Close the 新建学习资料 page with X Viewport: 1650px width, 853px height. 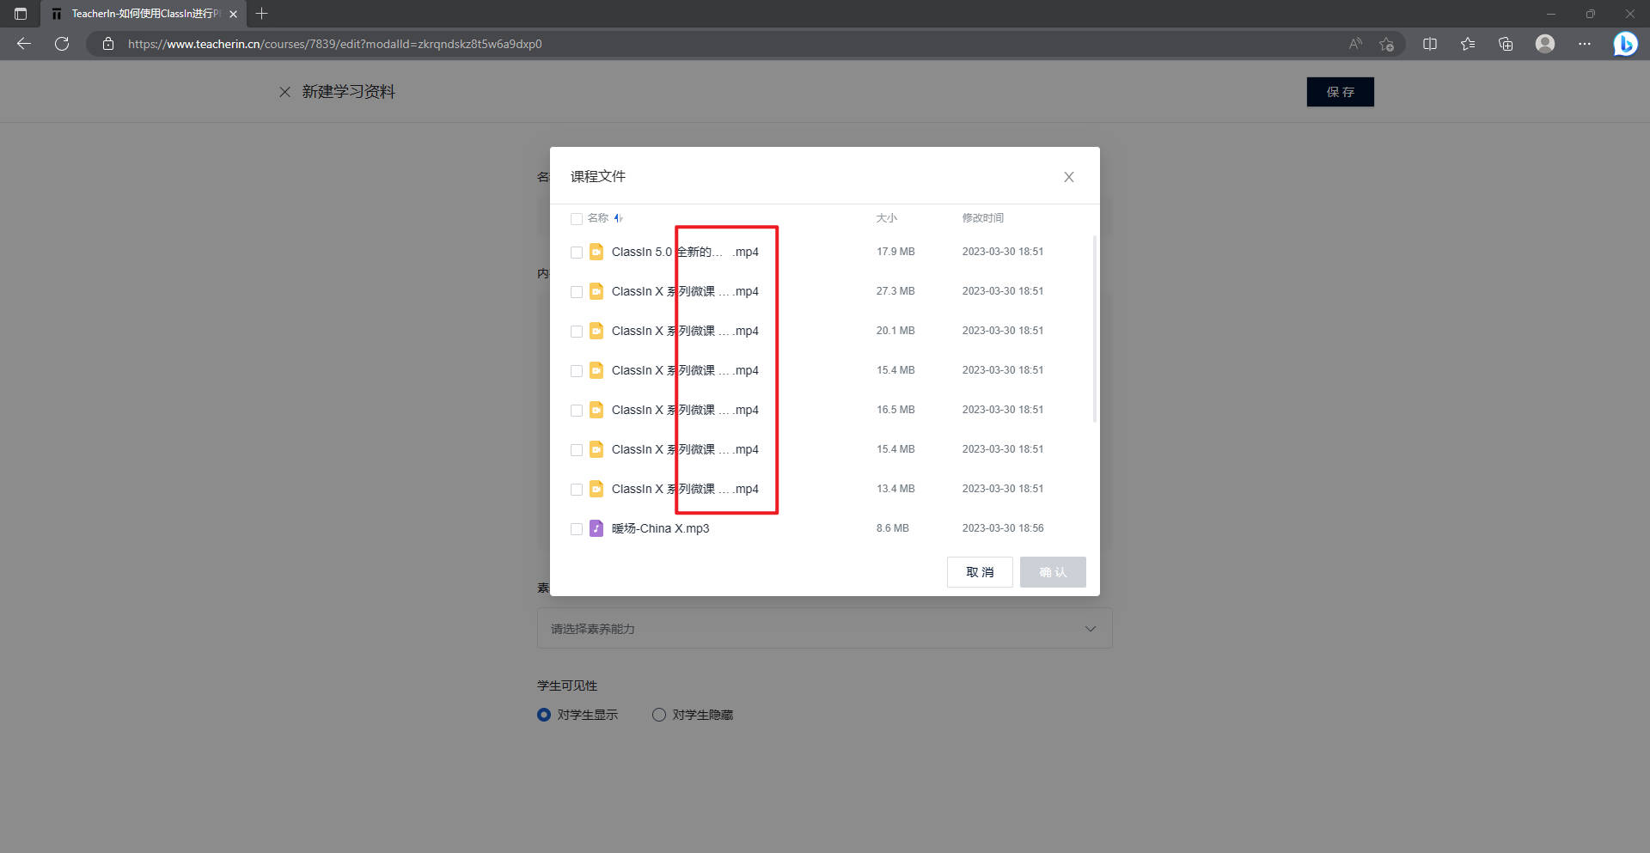(x=284, y=92)
